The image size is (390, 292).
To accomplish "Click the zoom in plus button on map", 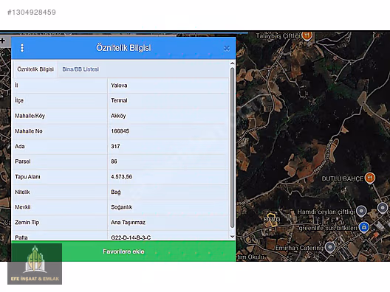I will click(3, 41).
